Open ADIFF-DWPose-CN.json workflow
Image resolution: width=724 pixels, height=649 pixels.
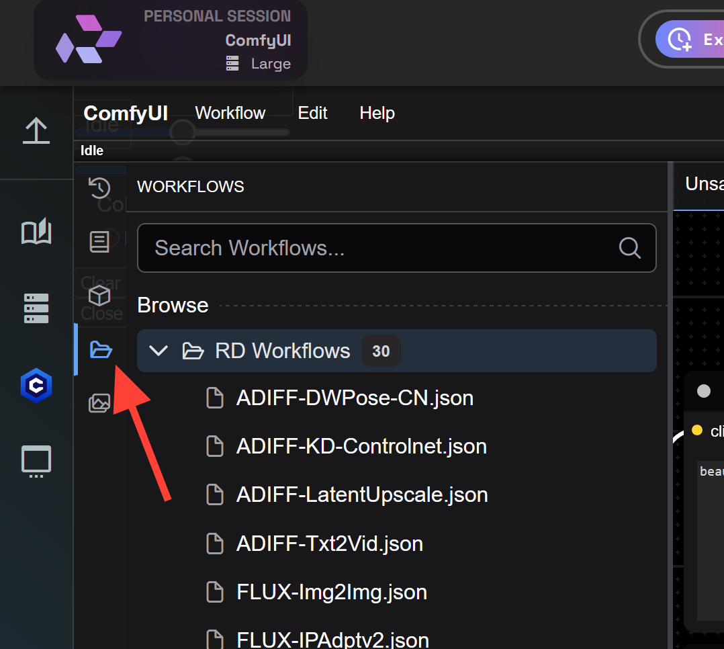click(355, 398)
